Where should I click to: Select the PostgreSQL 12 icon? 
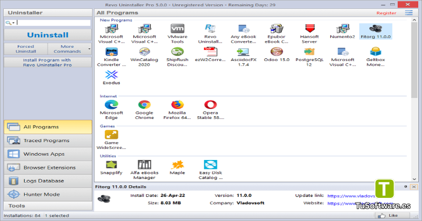(310, 52)
